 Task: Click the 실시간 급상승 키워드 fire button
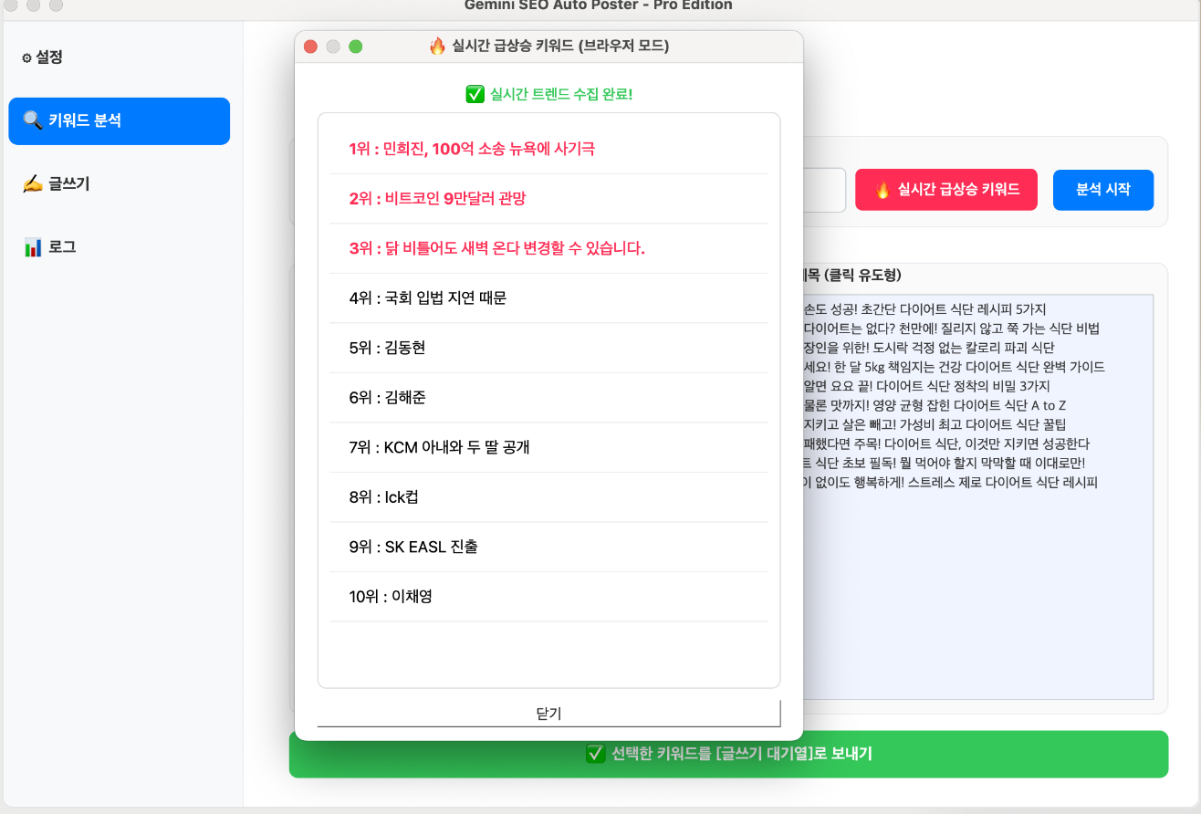(x=945, y=190)
